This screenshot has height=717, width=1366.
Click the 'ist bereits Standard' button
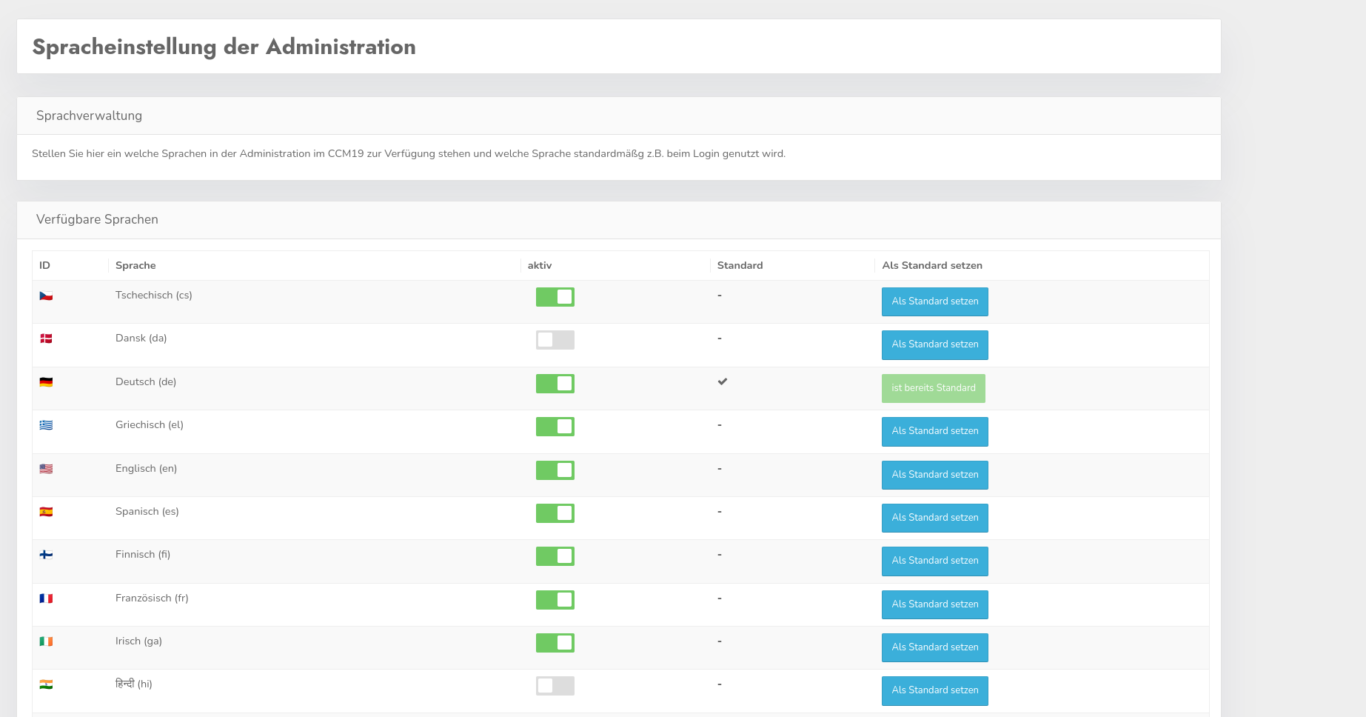[933, 388]
